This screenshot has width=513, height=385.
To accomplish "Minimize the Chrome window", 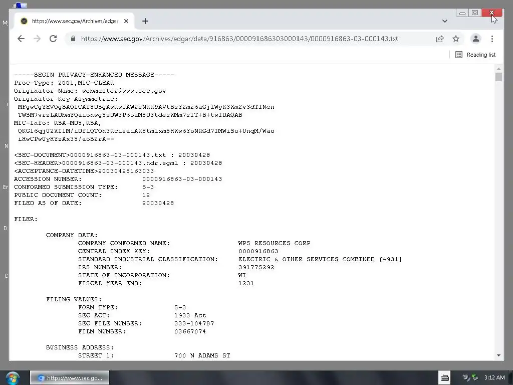I will [462, 13].
